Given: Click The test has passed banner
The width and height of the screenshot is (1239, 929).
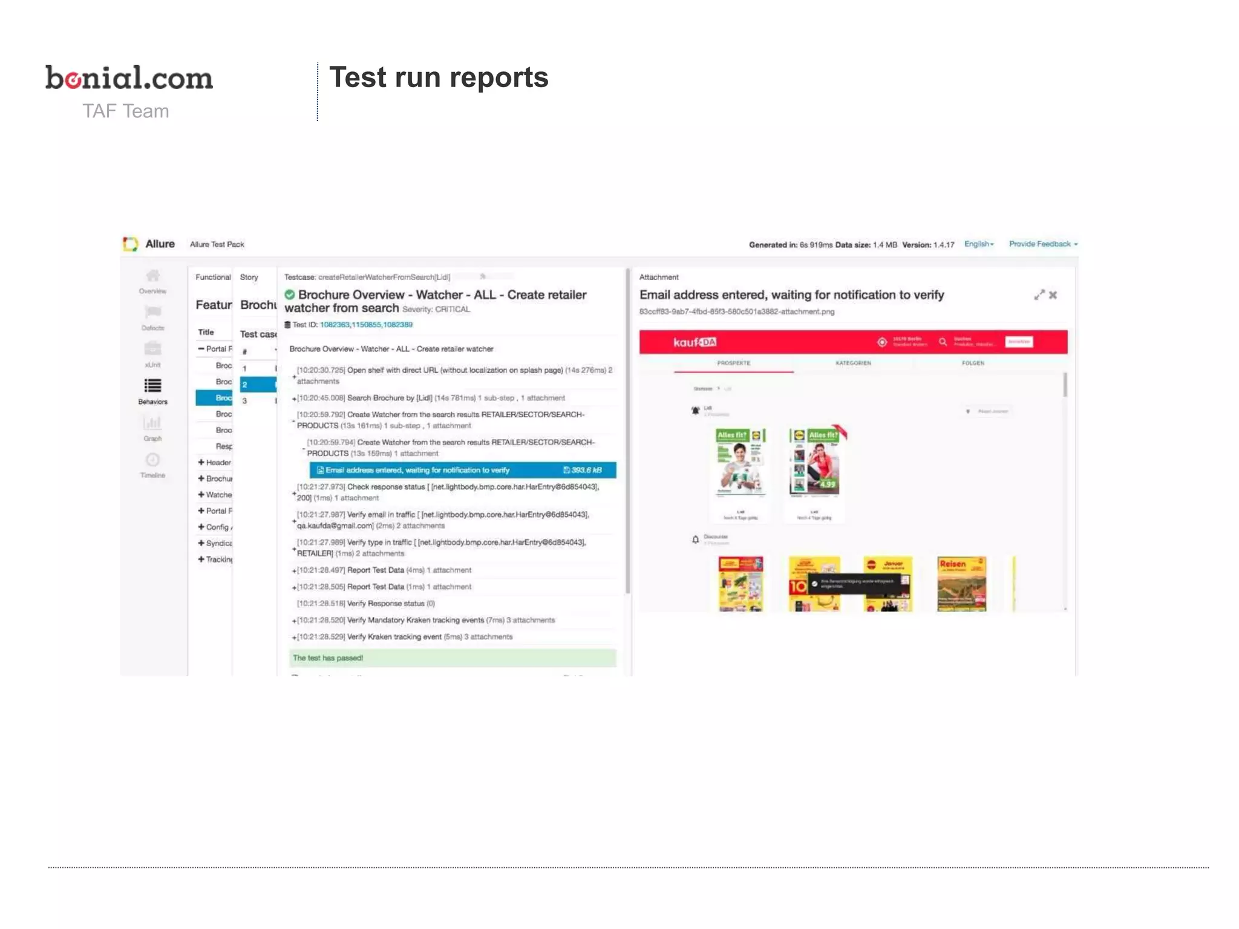Looking at the screenshot, I should pyautogui.click(x=453, y=658).
